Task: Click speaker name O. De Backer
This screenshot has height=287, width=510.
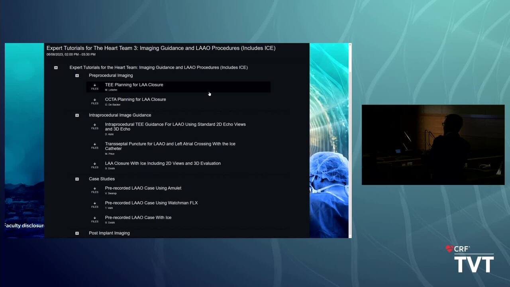Action: tap(113, 105)
